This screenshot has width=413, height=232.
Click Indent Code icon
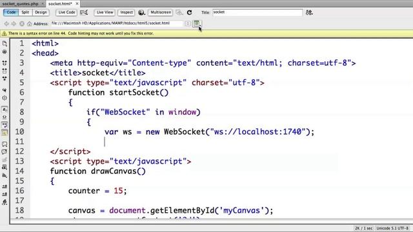(5, 186)
